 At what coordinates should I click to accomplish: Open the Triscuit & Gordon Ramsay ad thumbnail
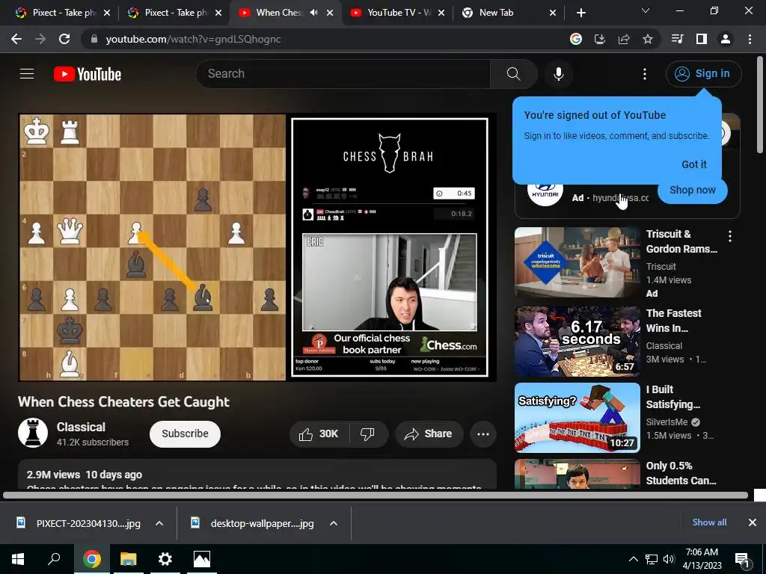pos(577,262)
